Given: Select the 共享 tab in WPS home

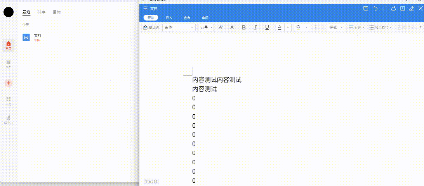Looking at the screenshot, I should point(42,12).
